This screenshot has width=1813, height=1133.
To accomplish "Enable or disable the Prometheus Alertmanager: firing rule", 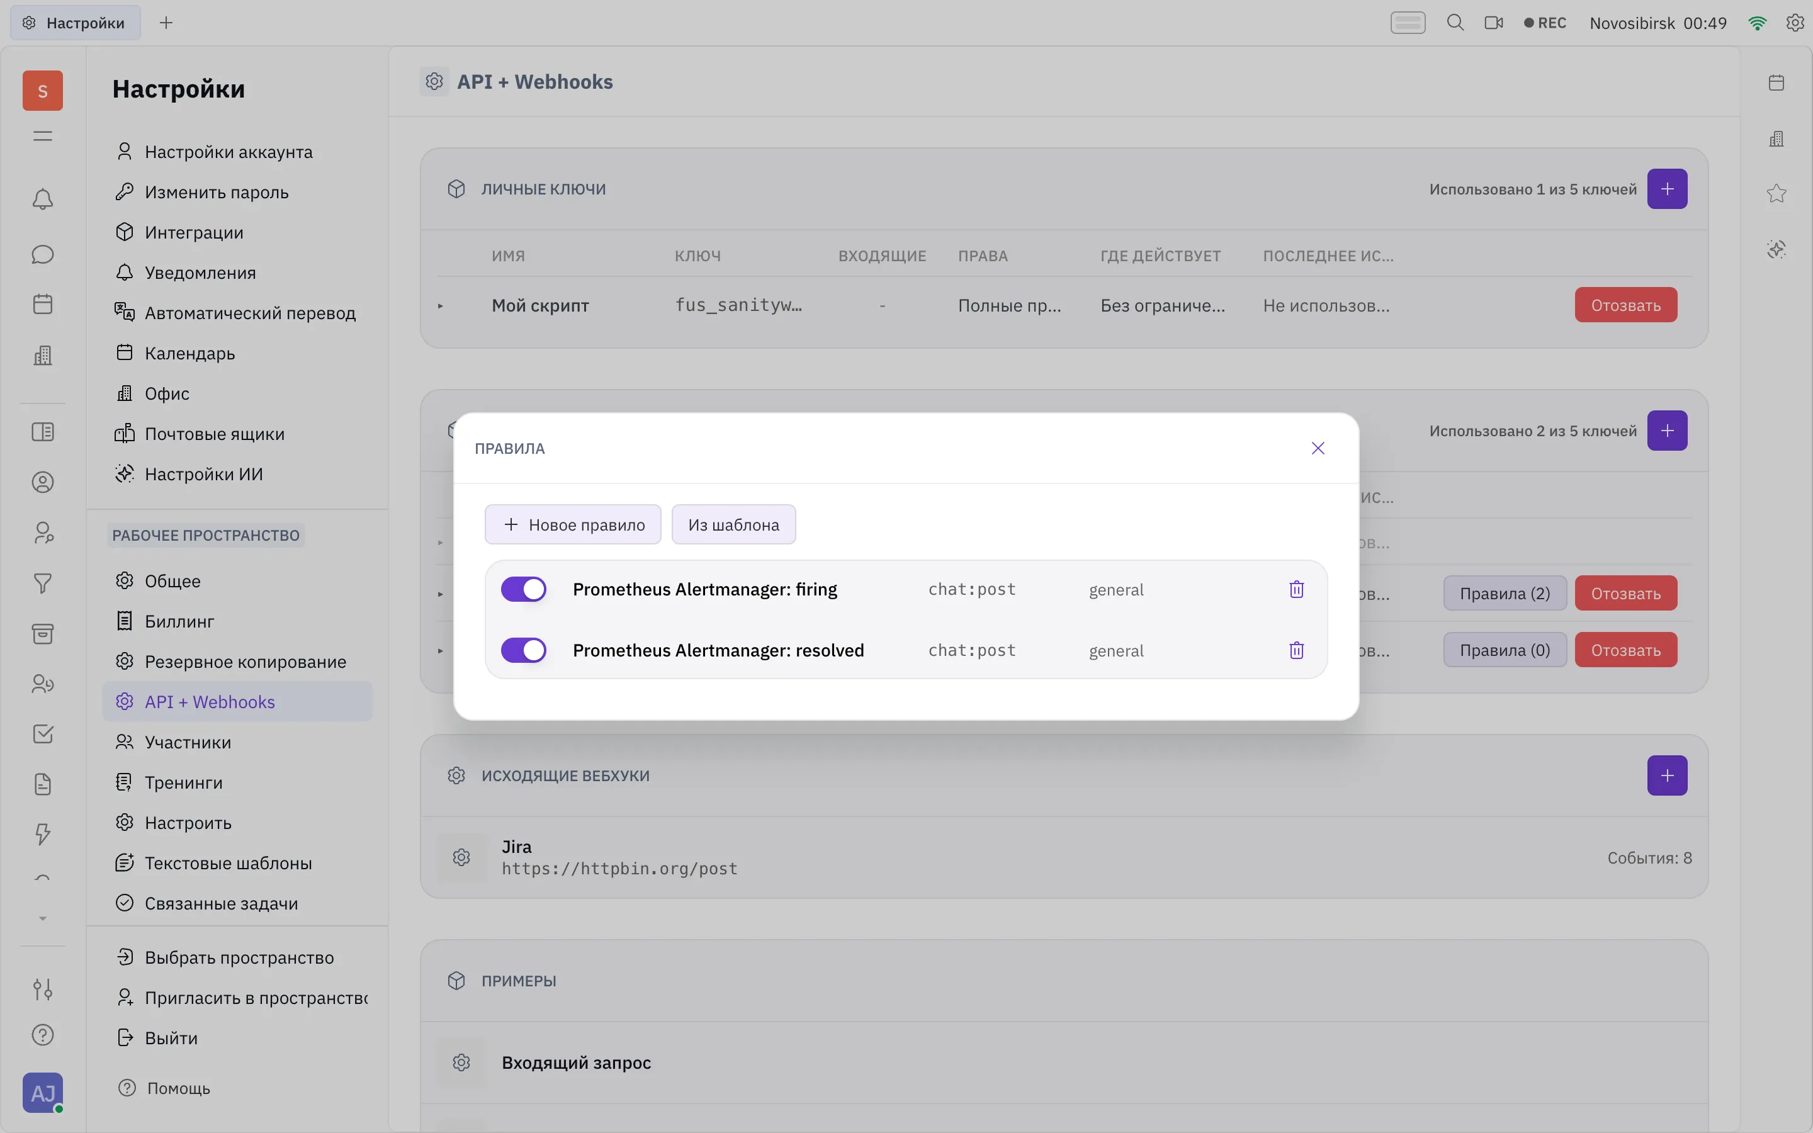I will [523, 589].
